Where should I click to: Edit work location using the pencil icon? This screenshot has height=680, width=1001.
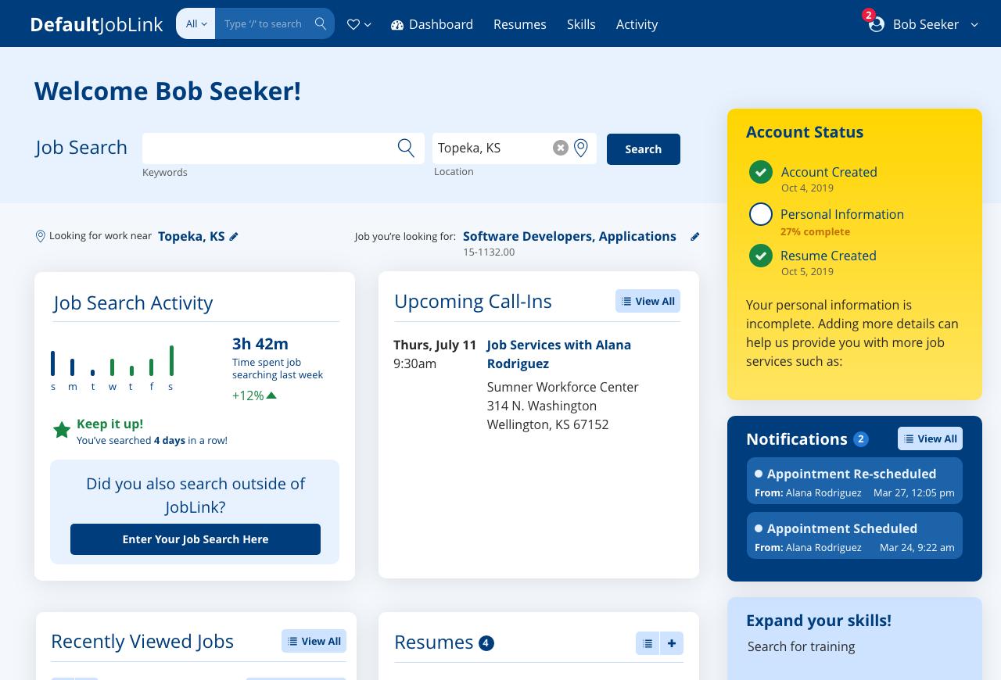point(235,236)
